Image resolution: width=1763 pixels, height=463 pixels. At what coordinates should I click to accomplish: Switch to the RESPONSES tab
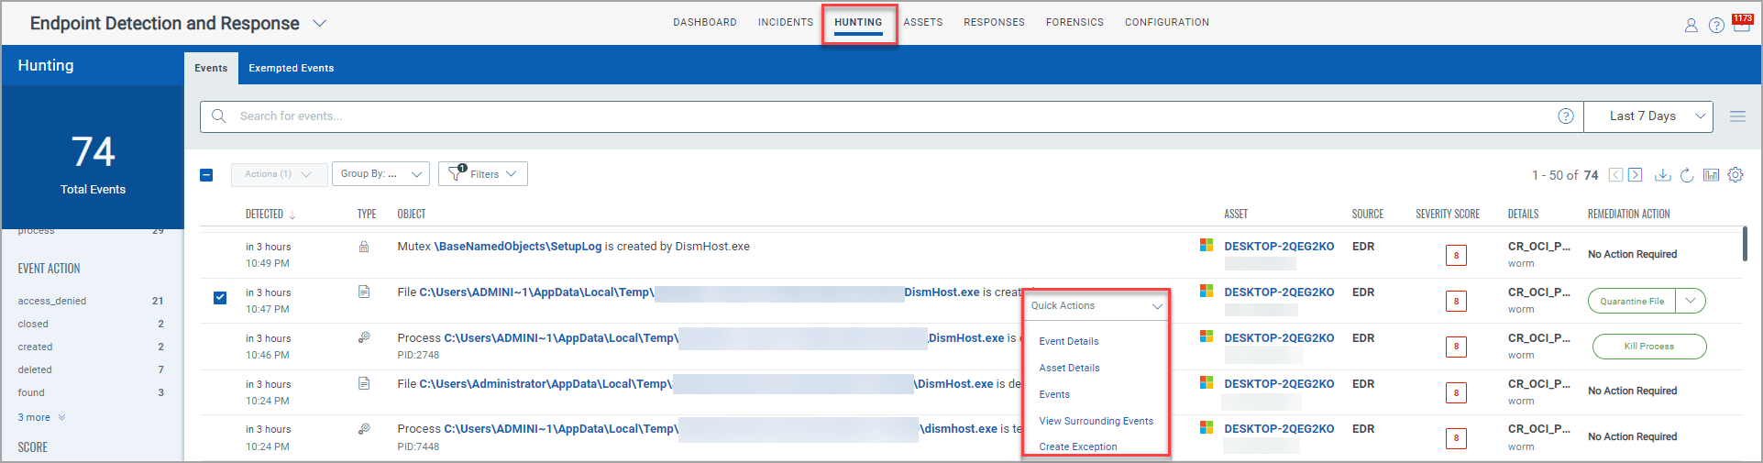(994, 22)
